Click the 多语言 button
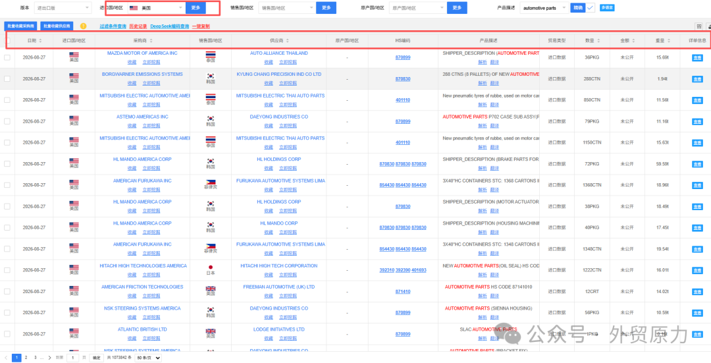 607,8
